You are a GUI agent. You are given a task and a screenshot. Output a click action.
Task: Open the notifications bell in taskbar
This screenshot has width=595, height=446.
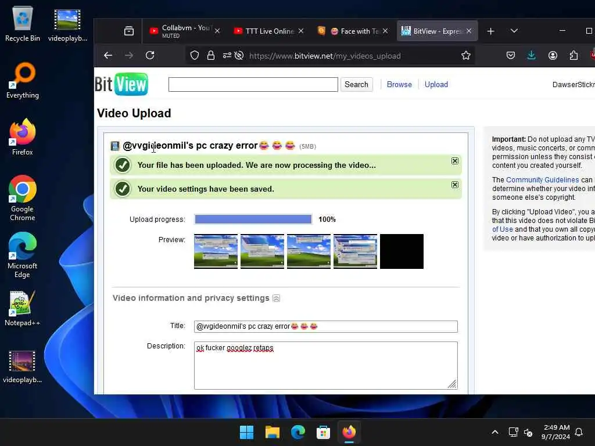tap(579, 432)
